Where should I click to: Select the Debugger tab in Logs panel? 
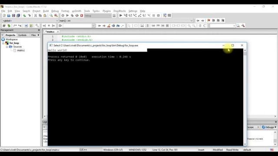[268, 127]
